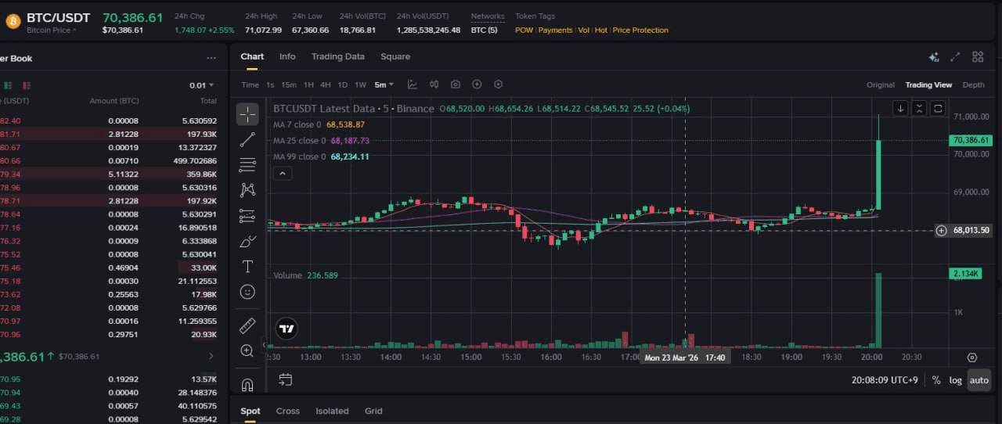Switch chart to Depth view
The image size is (1002, 424).
[x=973, y=84]
